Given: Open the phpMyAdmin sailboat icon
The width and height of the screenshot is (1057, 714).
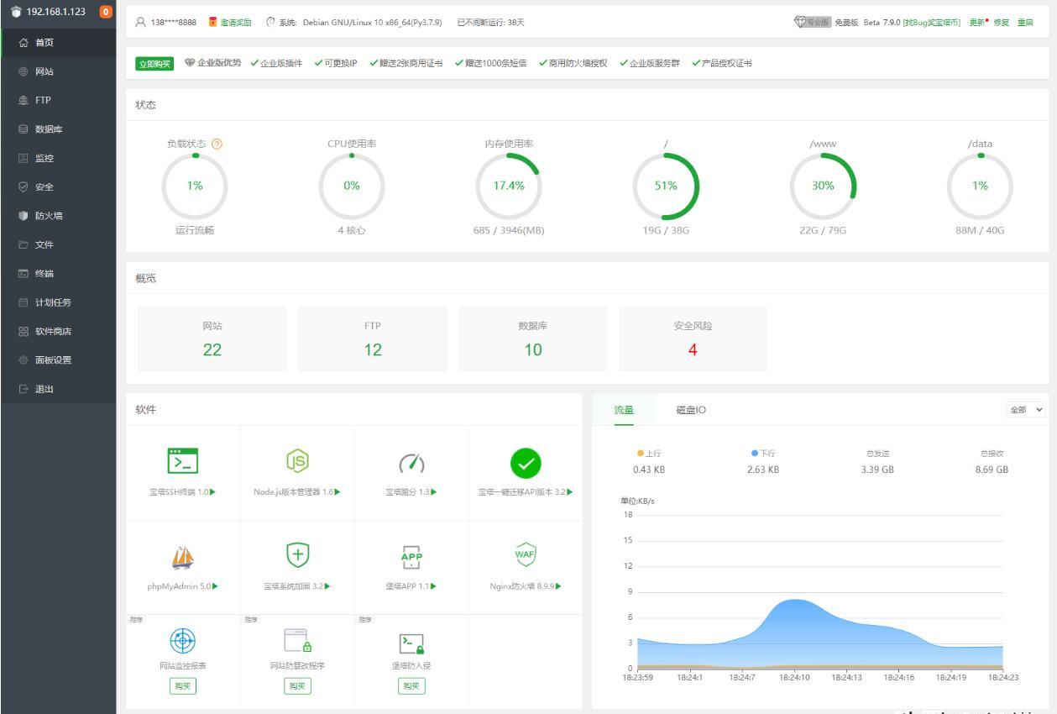Looking at the screenshot, I should [183, 556].
